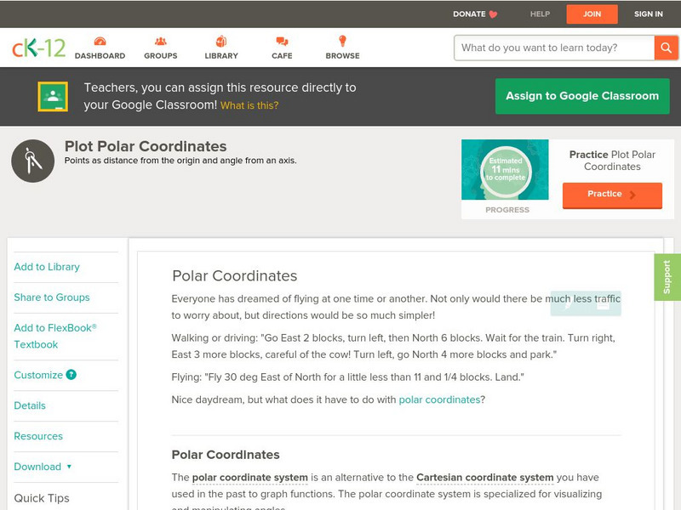Open the Library backpack icon
The height and width of the screenshot is (510, 681).
click(x=221, y=41)
